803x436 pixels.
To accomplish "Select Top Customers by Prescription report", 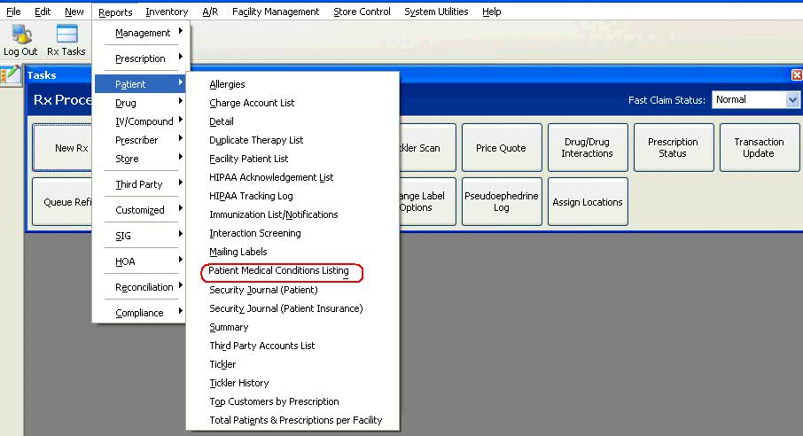I will click(x=274, y=401).
